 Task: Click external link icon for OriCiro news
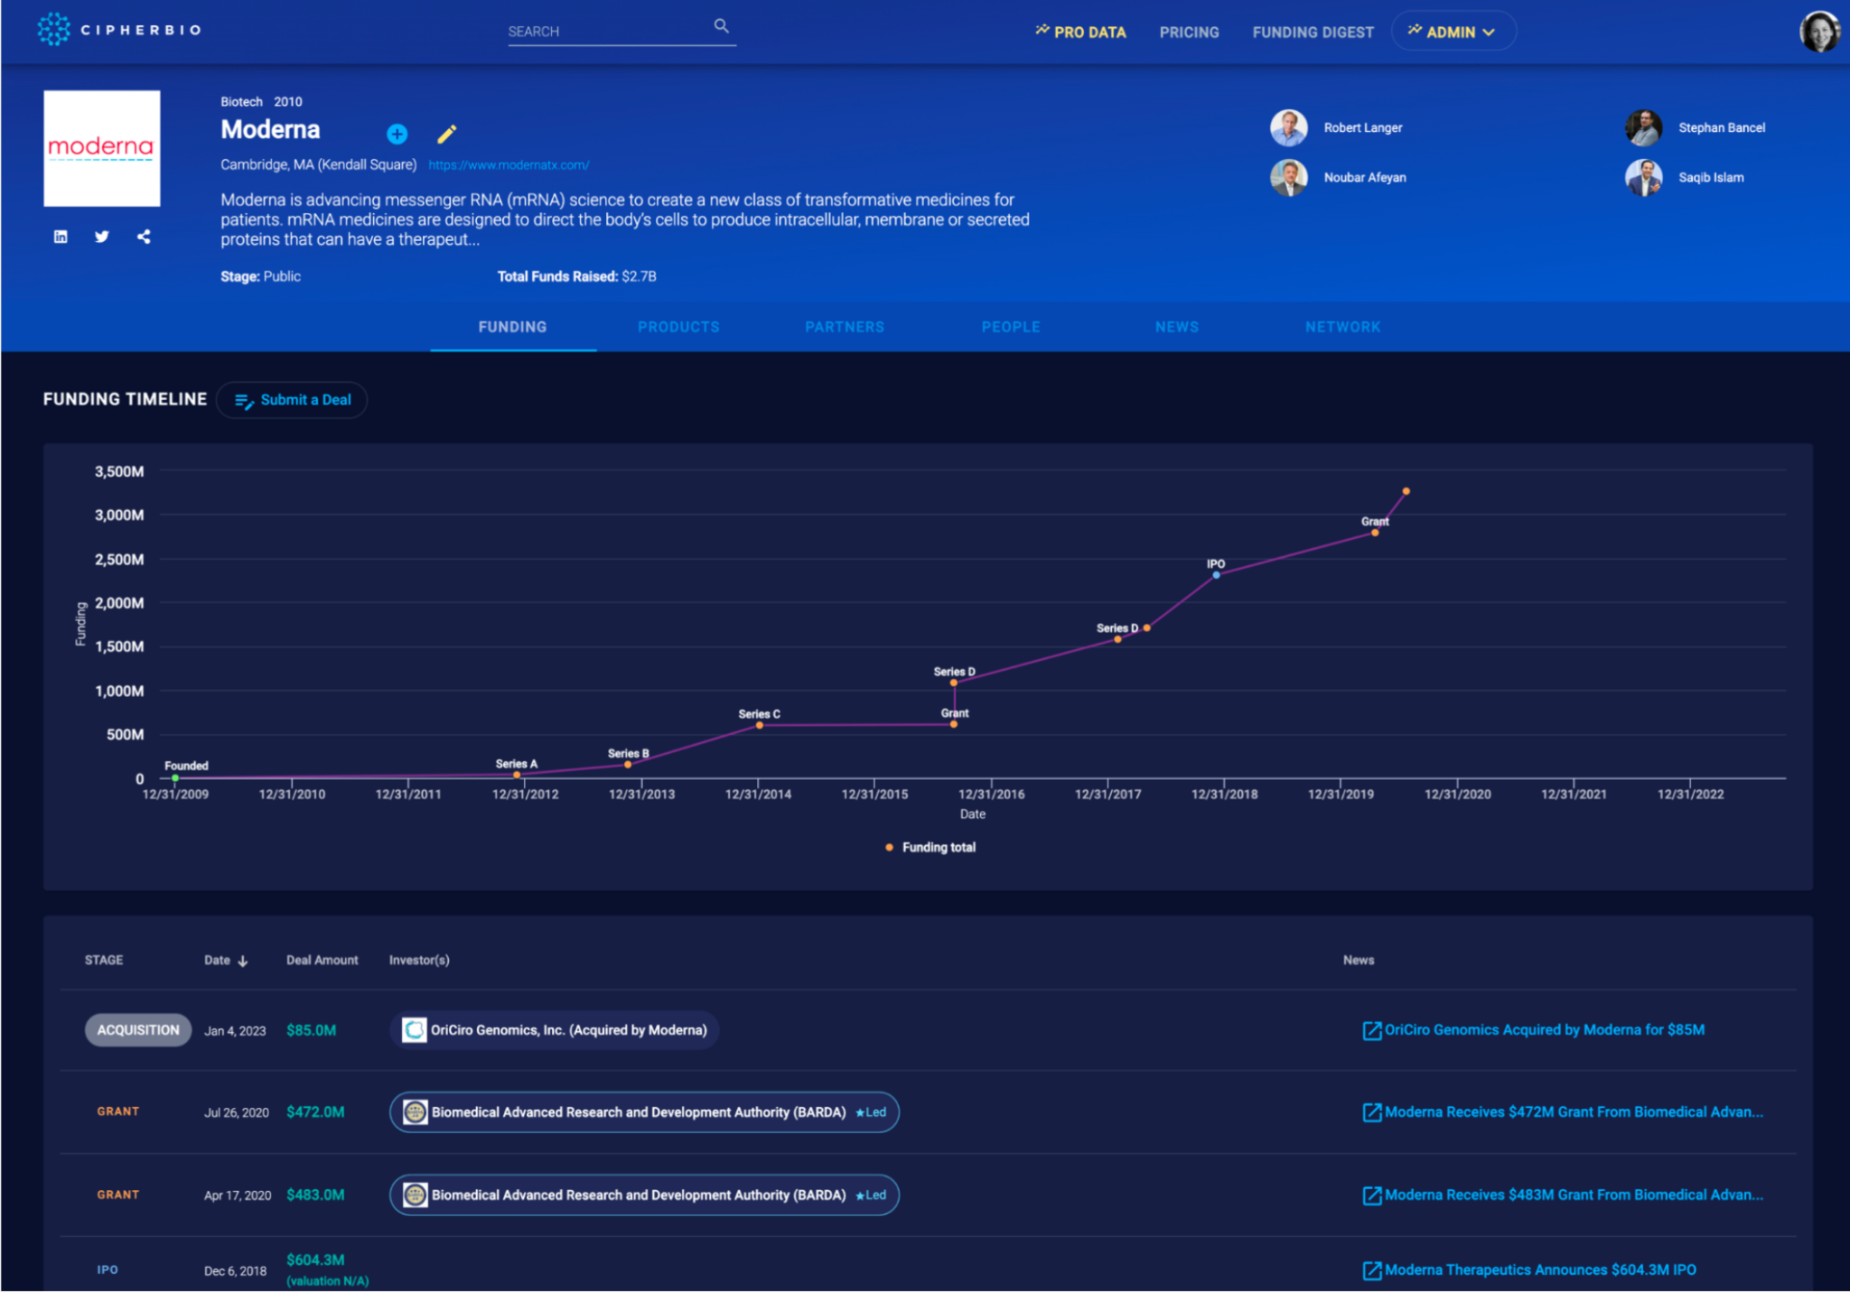tap(1371, 1031)
